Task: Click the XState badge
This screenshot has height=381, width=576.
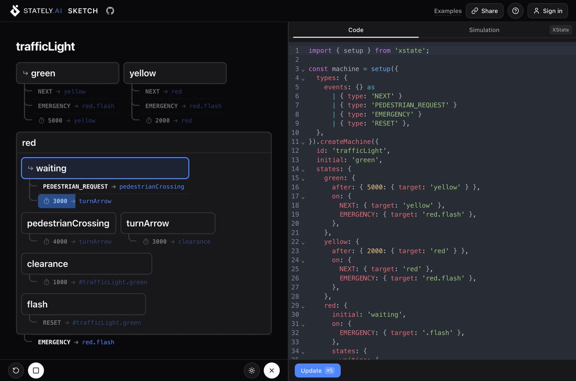Action: coord(561,30)
